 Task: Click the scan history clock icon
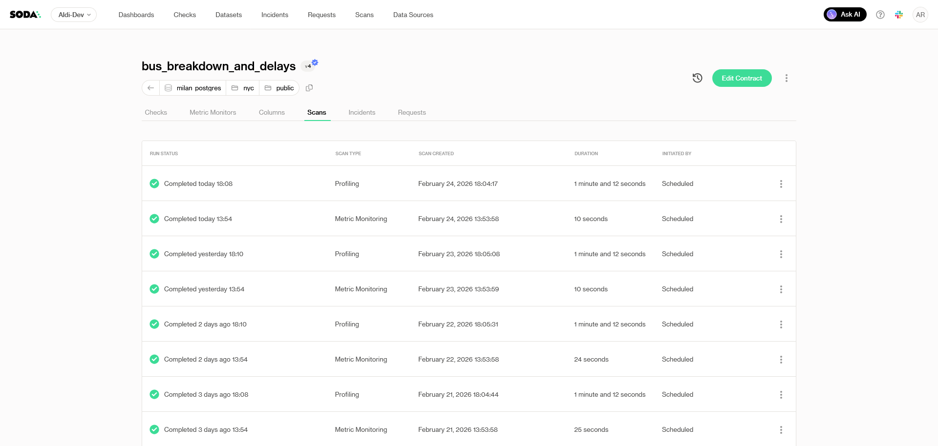coord(697,78)
